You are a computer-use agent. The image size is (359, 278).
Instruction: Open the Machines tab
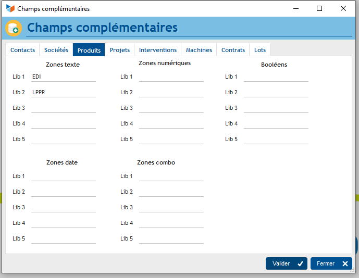(199, 50)
